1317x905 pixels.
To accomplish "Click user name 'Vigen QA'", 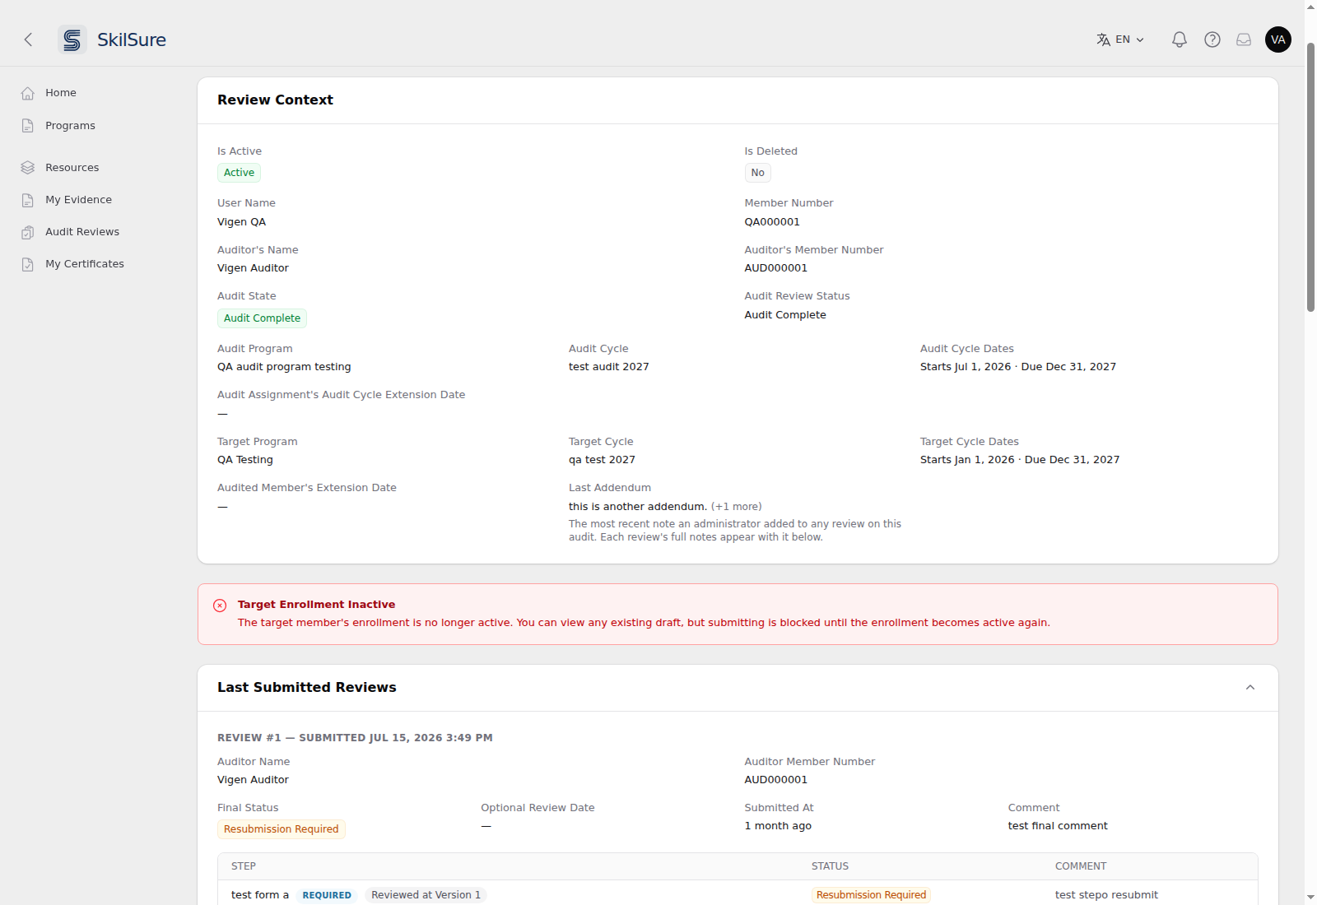I will click(241, 222).
